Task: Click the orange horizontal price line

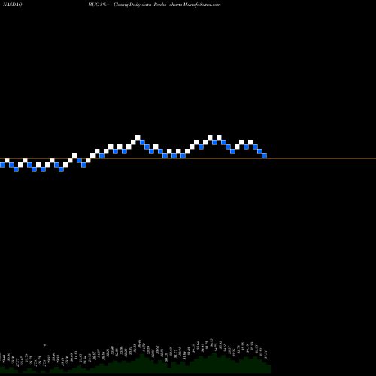Action: tap(188, 158)
